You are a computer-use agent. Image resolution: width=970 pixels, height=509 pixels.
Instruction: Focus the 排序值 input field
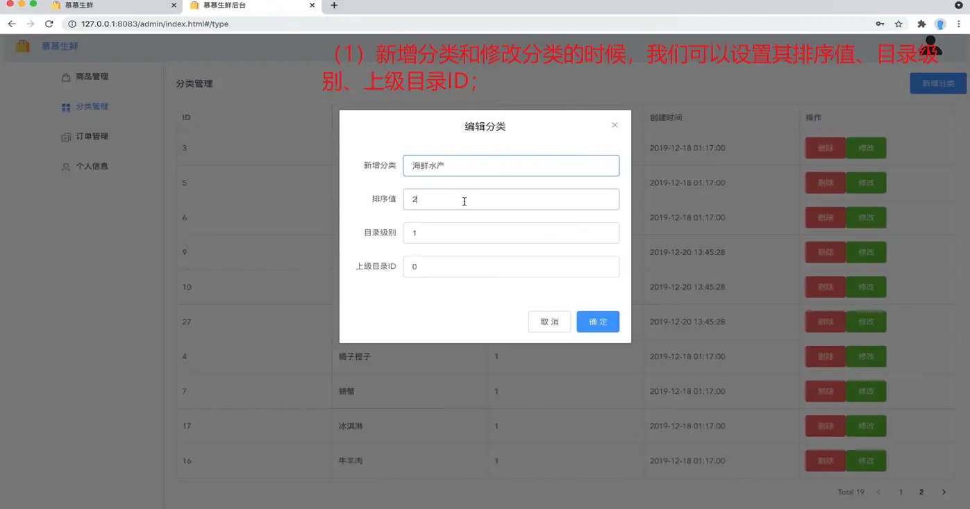[511, 199]
